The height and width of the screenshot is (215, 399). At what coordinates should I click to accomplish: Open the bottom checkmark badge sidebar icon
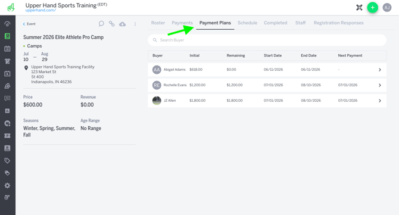[x=7, y=197]
